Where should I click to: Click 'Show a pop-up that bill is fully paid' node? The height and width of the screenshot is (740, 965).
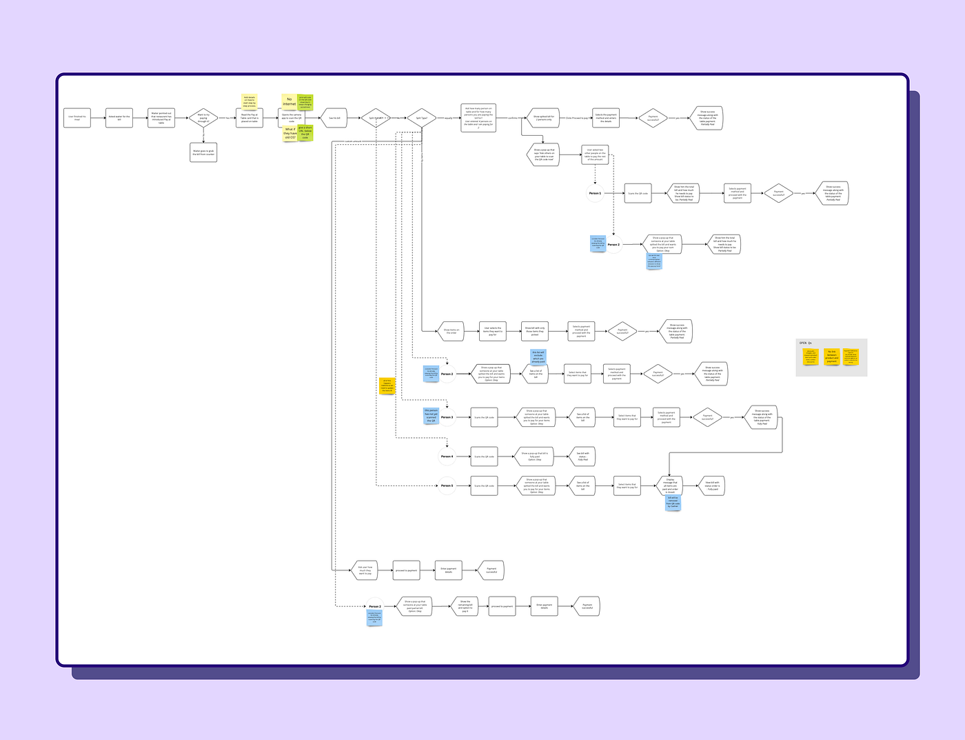point(534,457)
